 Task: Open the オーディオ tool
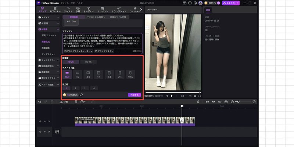pos(89,10)
